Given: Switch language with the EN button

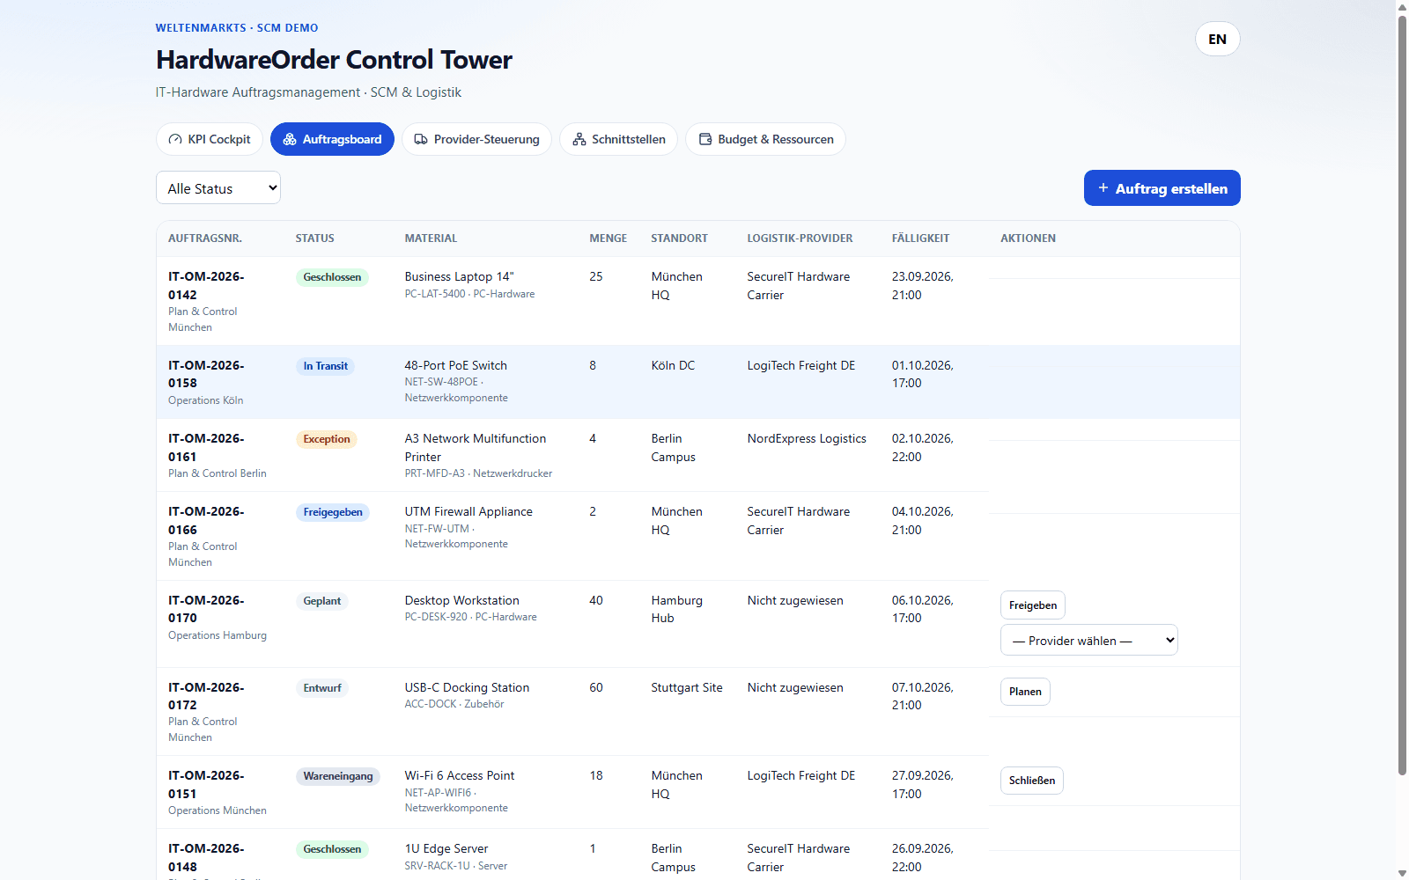Looking at the screenshot, I should click(1217, 39).
